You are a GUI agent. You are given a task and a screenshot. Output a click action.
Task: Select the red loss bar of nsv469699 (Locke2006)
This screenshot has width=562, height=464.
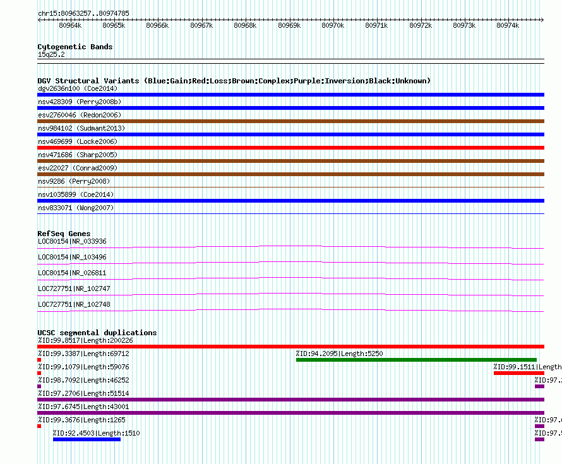290,148
